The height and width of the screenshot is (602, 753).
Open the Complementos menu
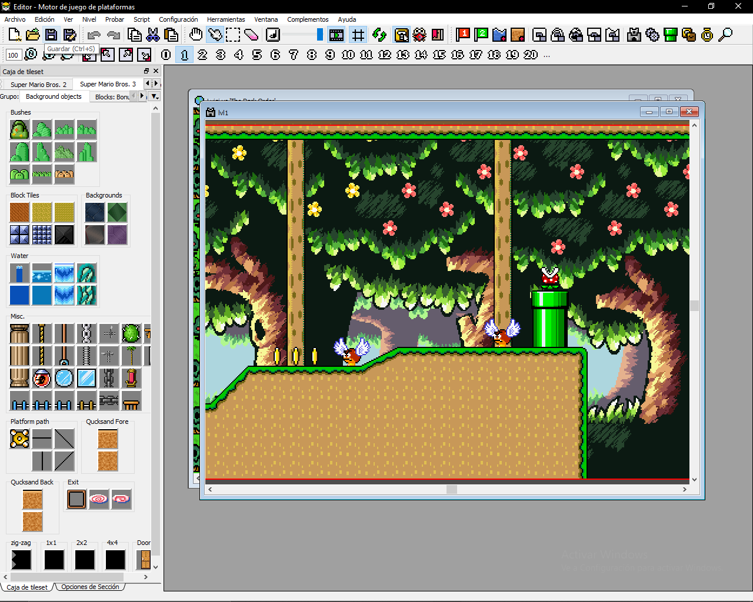308,19
